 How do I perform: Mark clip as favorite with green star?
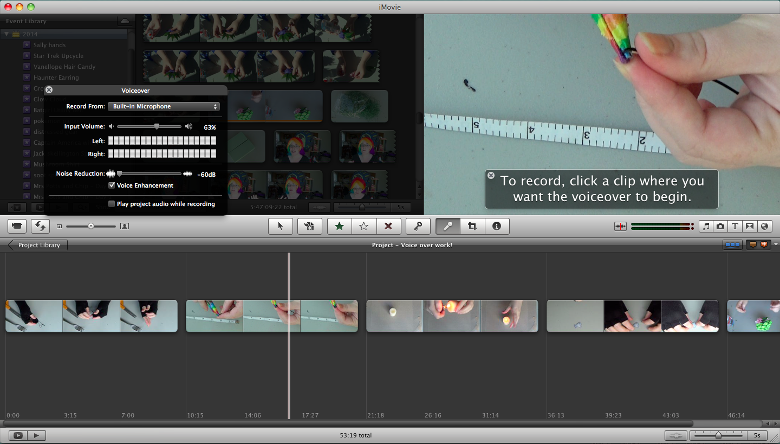pos(339,226)
